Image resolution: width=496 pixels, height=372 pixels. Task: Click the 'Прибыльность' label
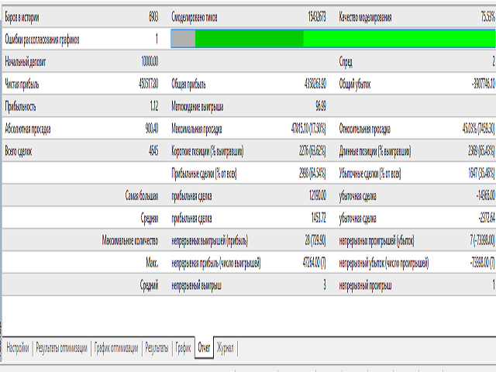tap(20, 107)
